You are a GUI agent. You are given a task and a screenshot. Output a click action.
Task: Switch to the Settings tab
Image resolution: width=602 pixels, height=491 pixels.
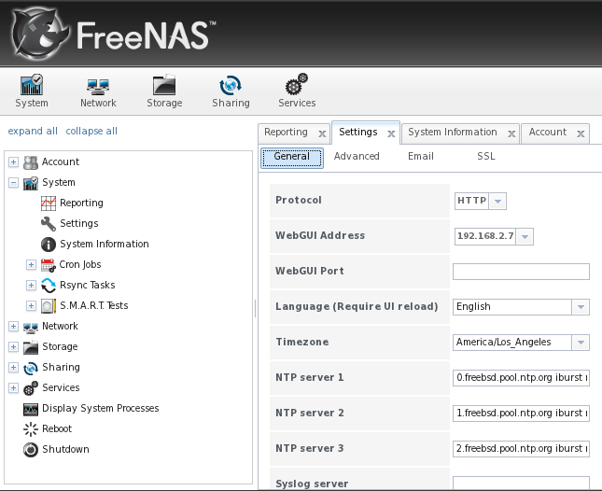[358, 132]
